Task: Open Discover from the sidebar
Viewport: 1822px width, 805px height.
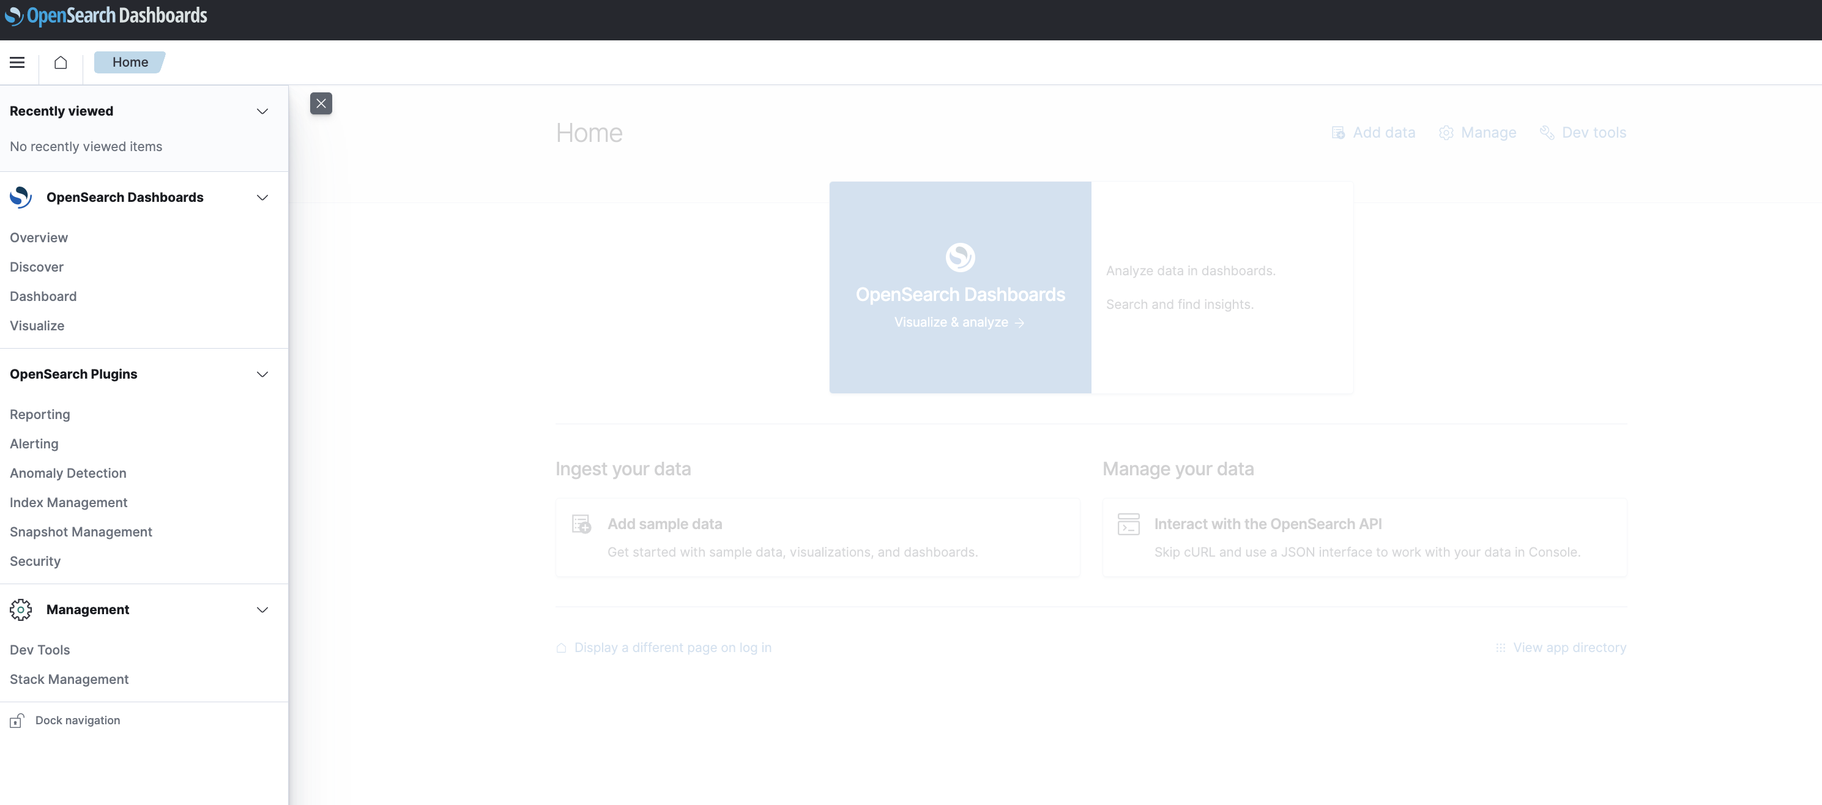Action: tap(37, 267)
